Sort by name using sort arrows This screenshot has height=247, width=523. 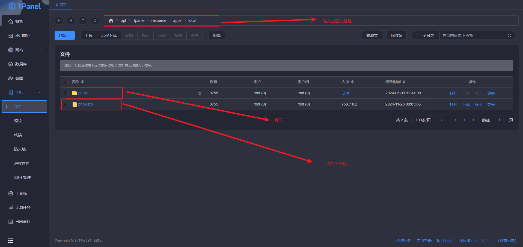tap(82, 82)
